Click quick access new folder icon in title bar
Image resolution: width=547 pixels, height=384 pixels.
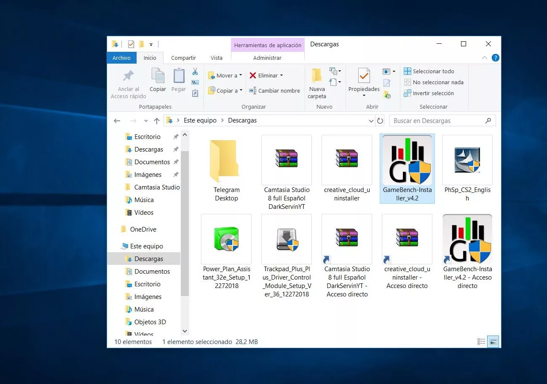click(x=142, y=44)
